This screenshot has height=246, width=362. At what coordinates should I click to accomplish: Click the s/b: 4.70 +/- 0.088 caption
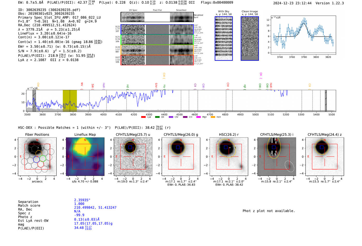point(85,181)
